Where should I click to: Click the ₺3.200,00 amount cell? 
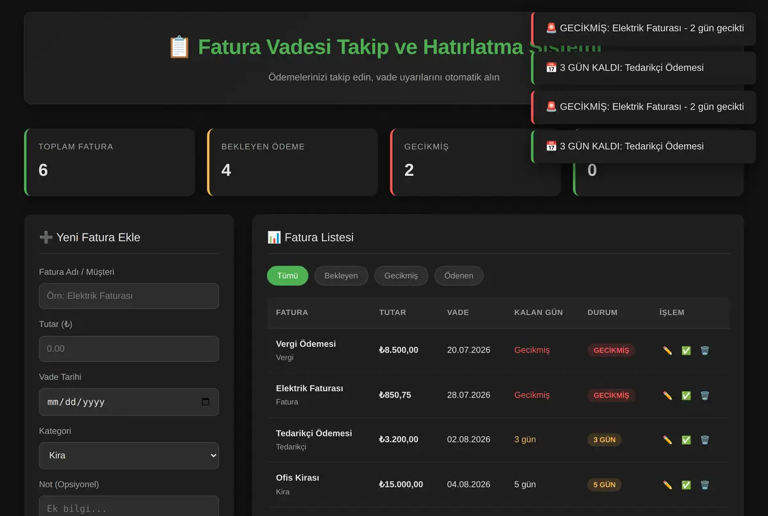tap(399, 440)
